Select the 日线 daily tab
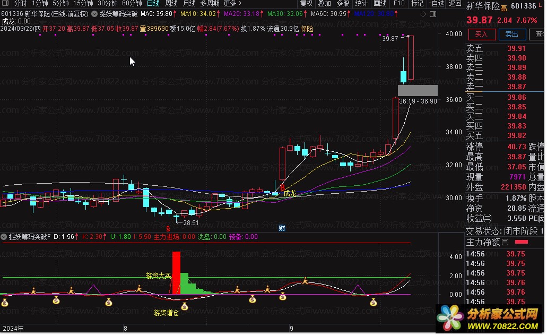Viewport: 547px width, 335px height. [153, 4]
